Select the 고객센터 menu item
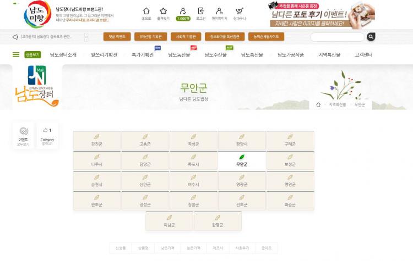The height and width of the screenshot is (261, 413). click(x=363, y=55)
